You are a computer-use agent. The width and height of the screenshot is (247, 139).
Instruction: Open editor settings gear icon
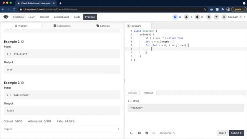click(139, 133)
